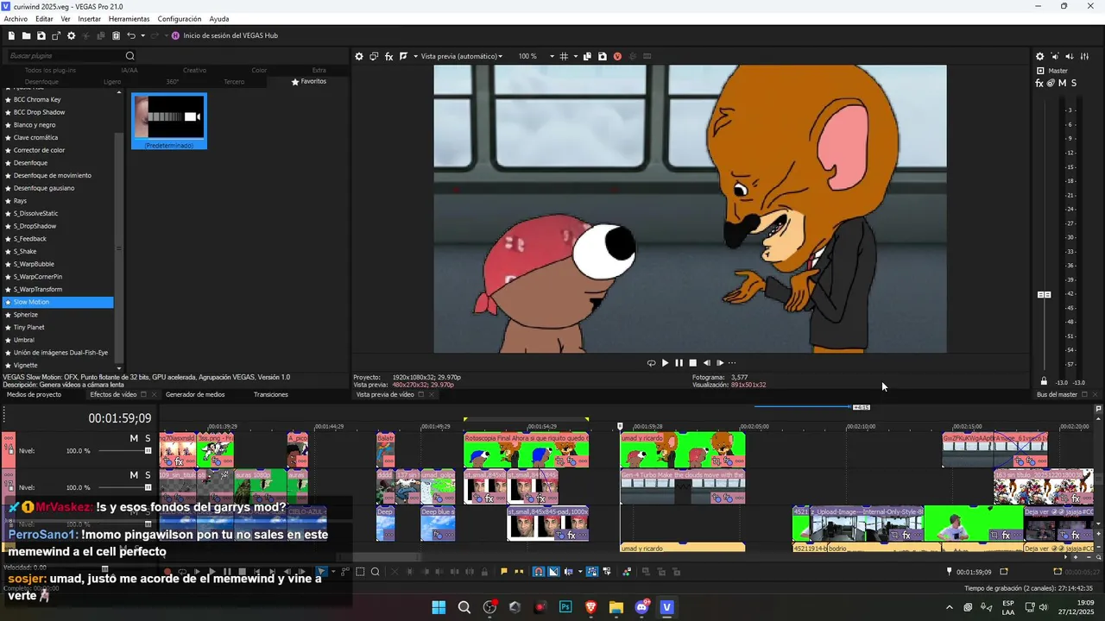
Task: Open the Medios de proyecto tab
Action: (x=35, y=394)
